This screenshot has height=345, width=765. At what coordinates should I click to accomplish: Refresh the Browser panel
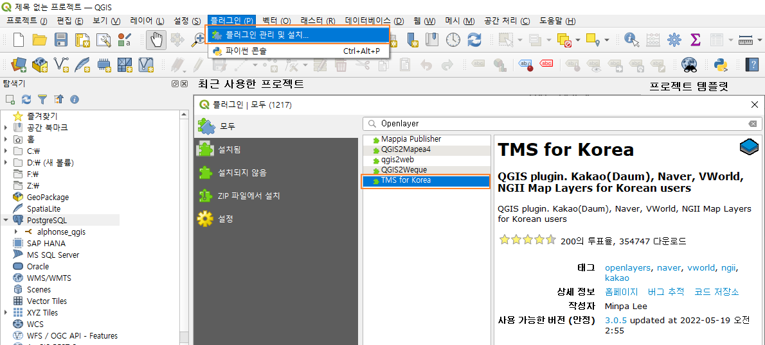26,100
